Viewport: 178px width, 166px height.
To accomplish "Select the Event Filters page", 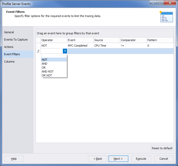I will (x=18, y=54).
